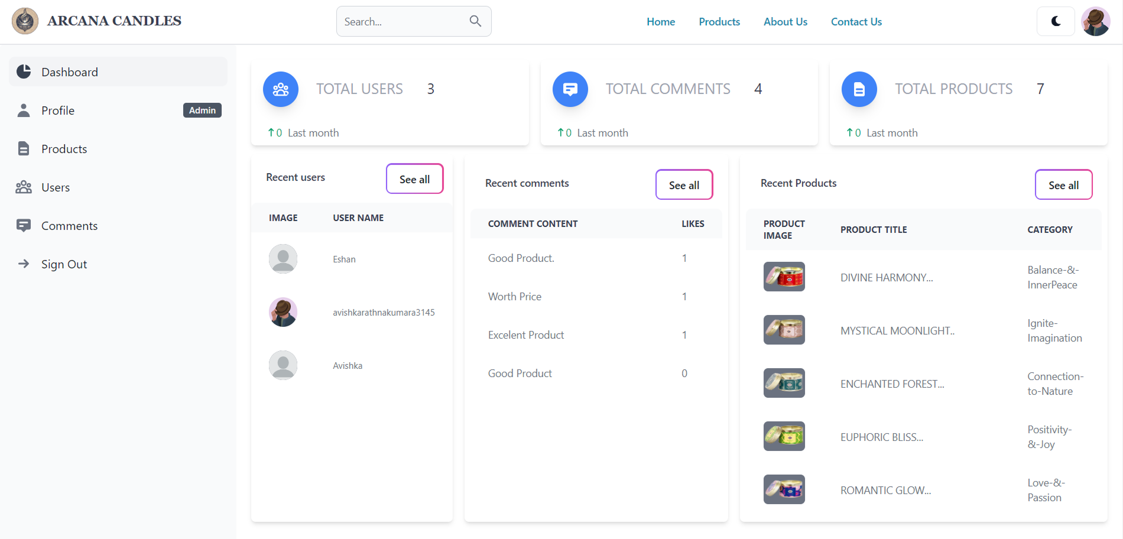See all recent comments
1123x539 pixels.
click(684, 185)
